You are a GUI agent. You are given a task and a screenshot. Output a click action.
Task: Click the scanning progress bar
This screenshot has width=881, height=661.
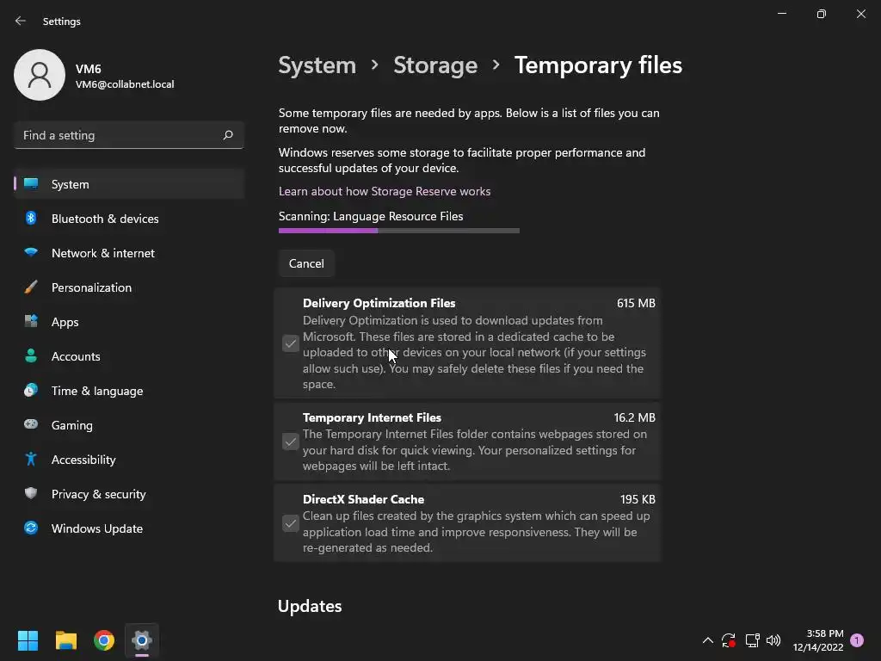[x=399, y=231]
